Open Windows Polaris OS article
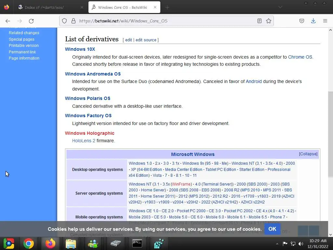 click(x=87, y=98)
